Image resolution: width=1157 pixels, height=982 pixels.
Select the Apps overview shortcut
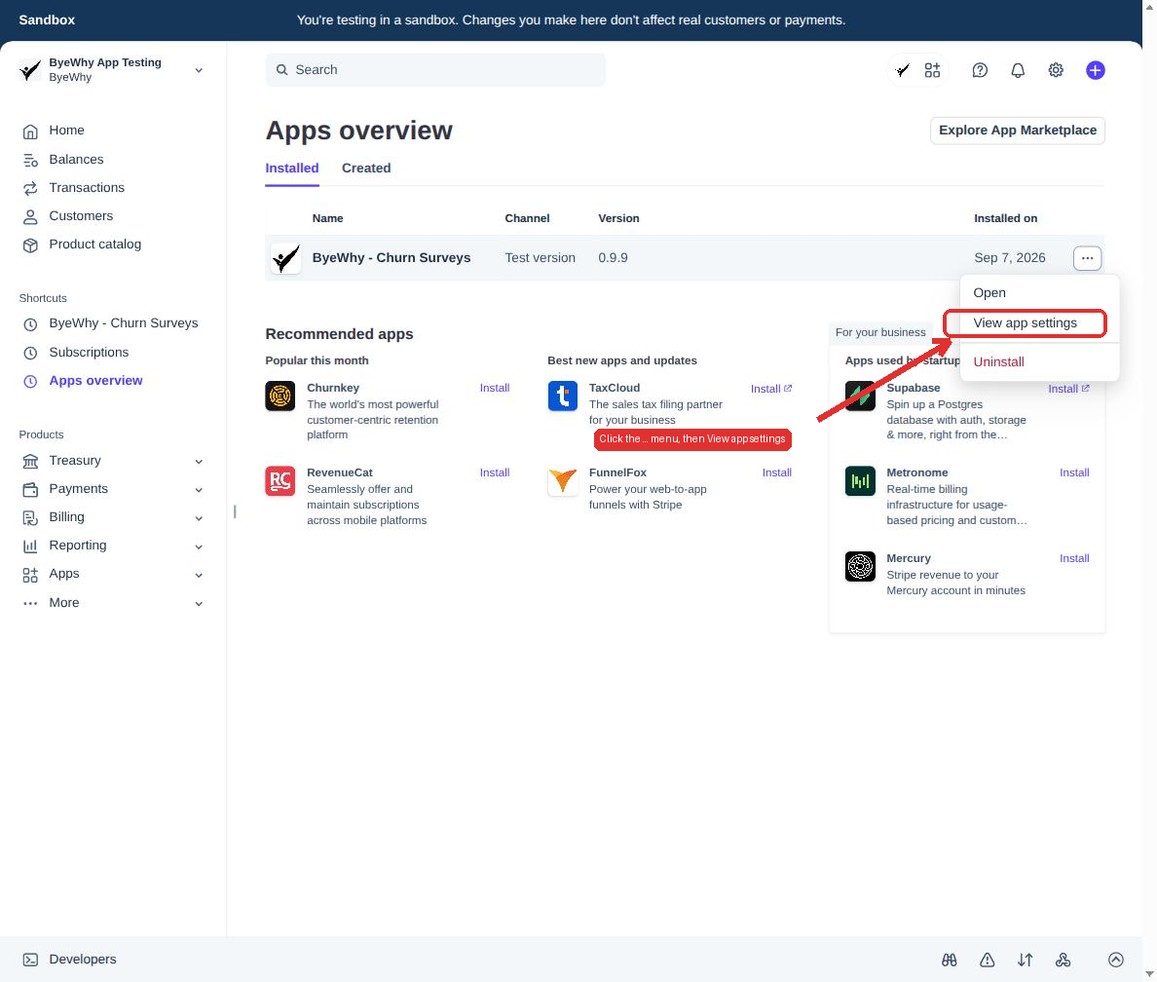coord(95,381)
